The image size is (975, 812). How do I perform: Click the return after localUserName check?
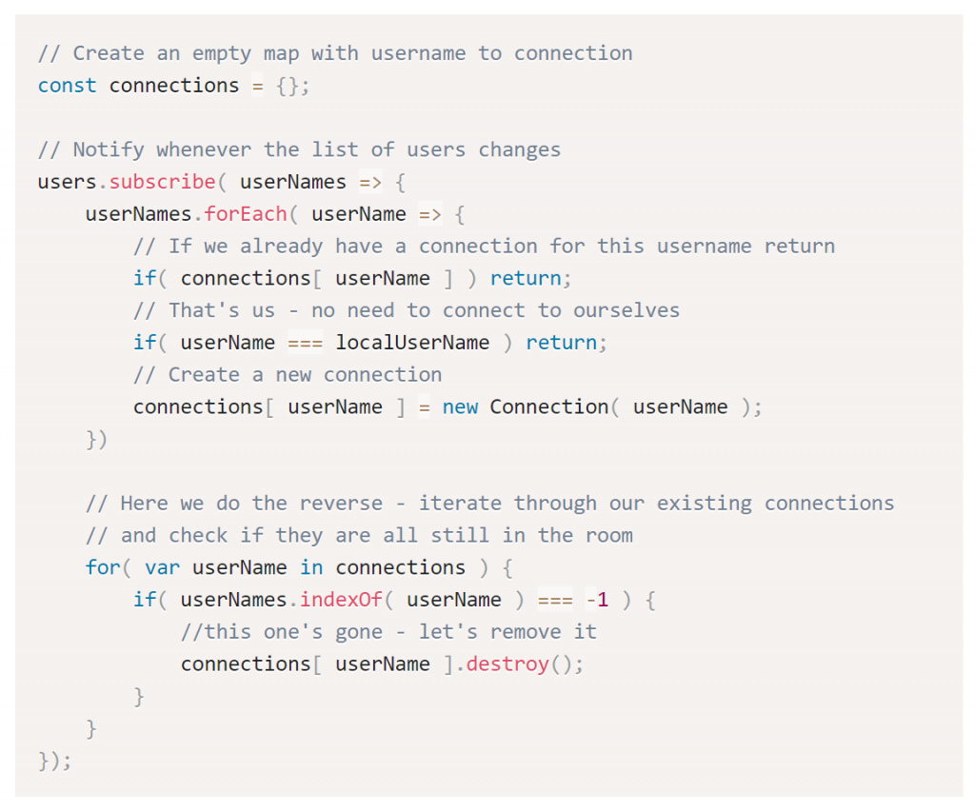click(x=562, y=343)
